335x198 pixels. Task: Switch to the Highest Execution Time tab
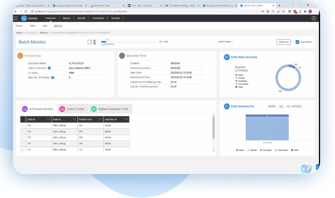pos(110,109)
